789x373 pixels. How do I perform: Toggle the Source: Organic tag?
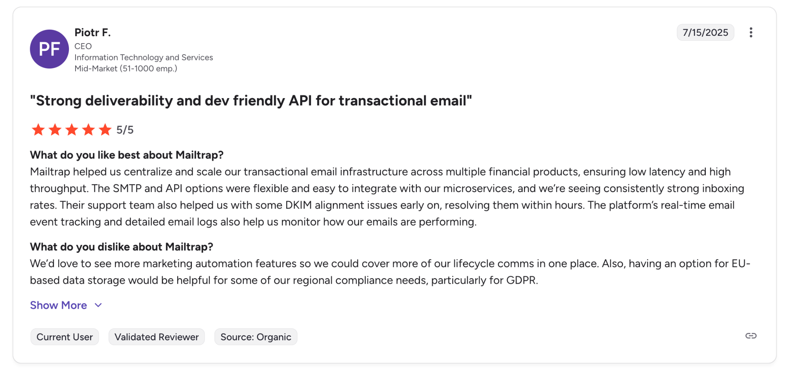(x=255, y=336)
